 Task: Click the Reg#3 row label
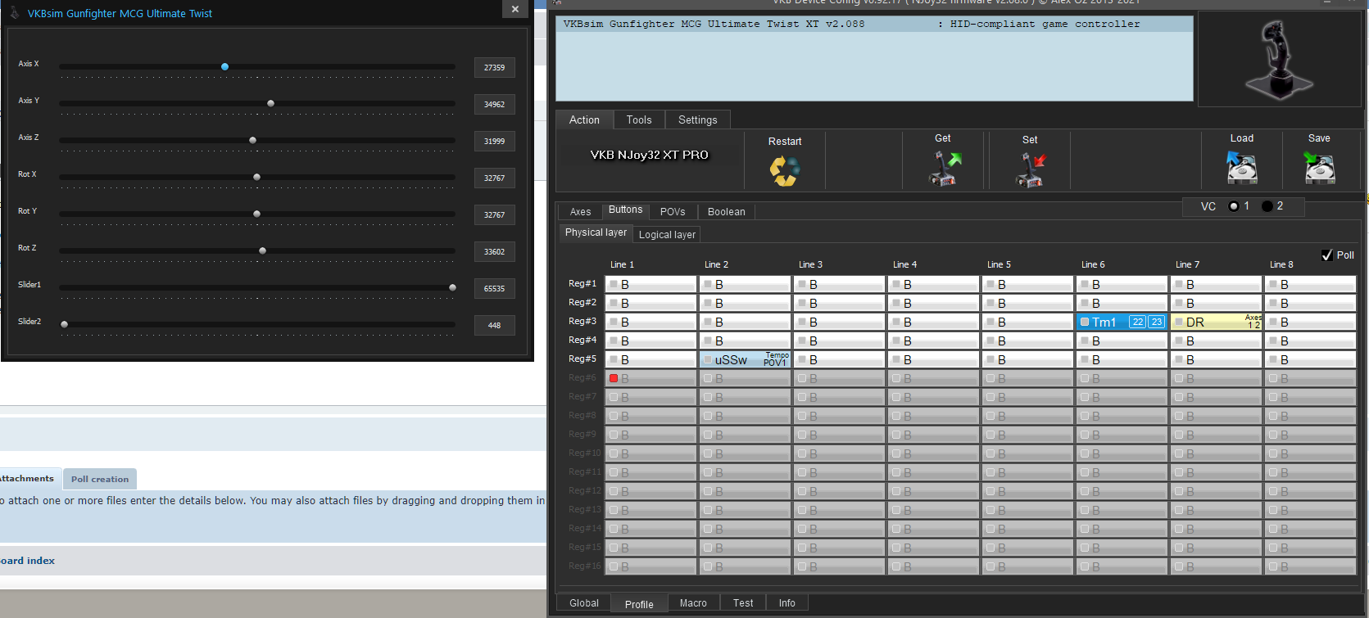click(583, 321)
